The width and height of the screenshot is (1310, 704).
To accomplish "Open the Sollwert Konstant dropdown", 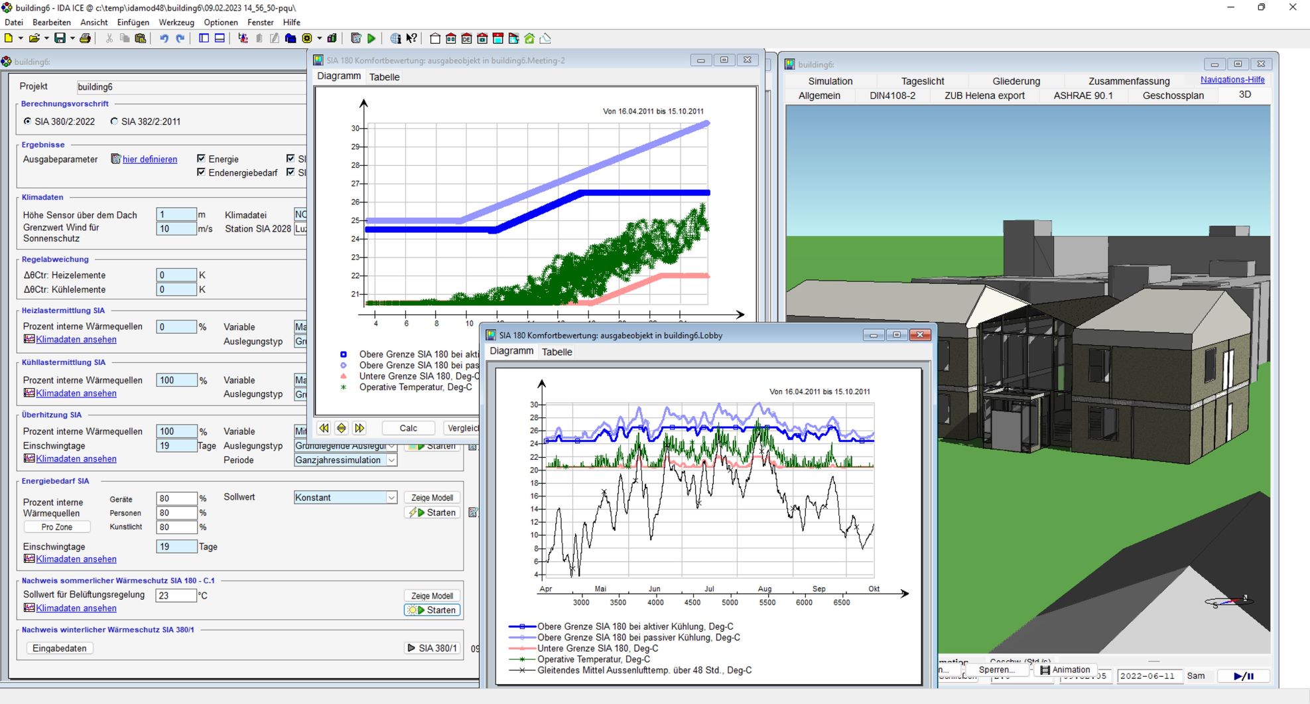I will point(391,498).
